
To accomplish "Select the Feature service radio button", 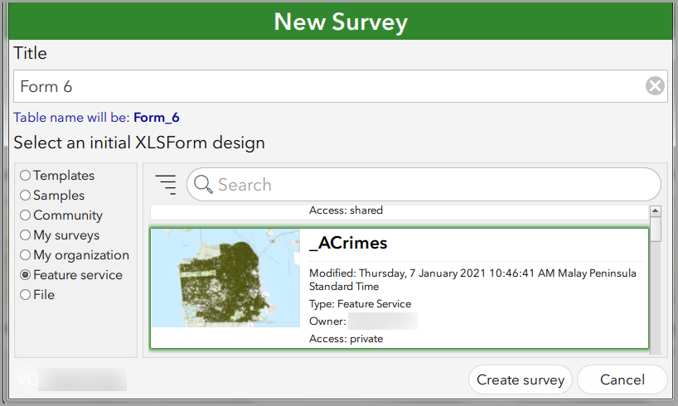I will [25, 274].
